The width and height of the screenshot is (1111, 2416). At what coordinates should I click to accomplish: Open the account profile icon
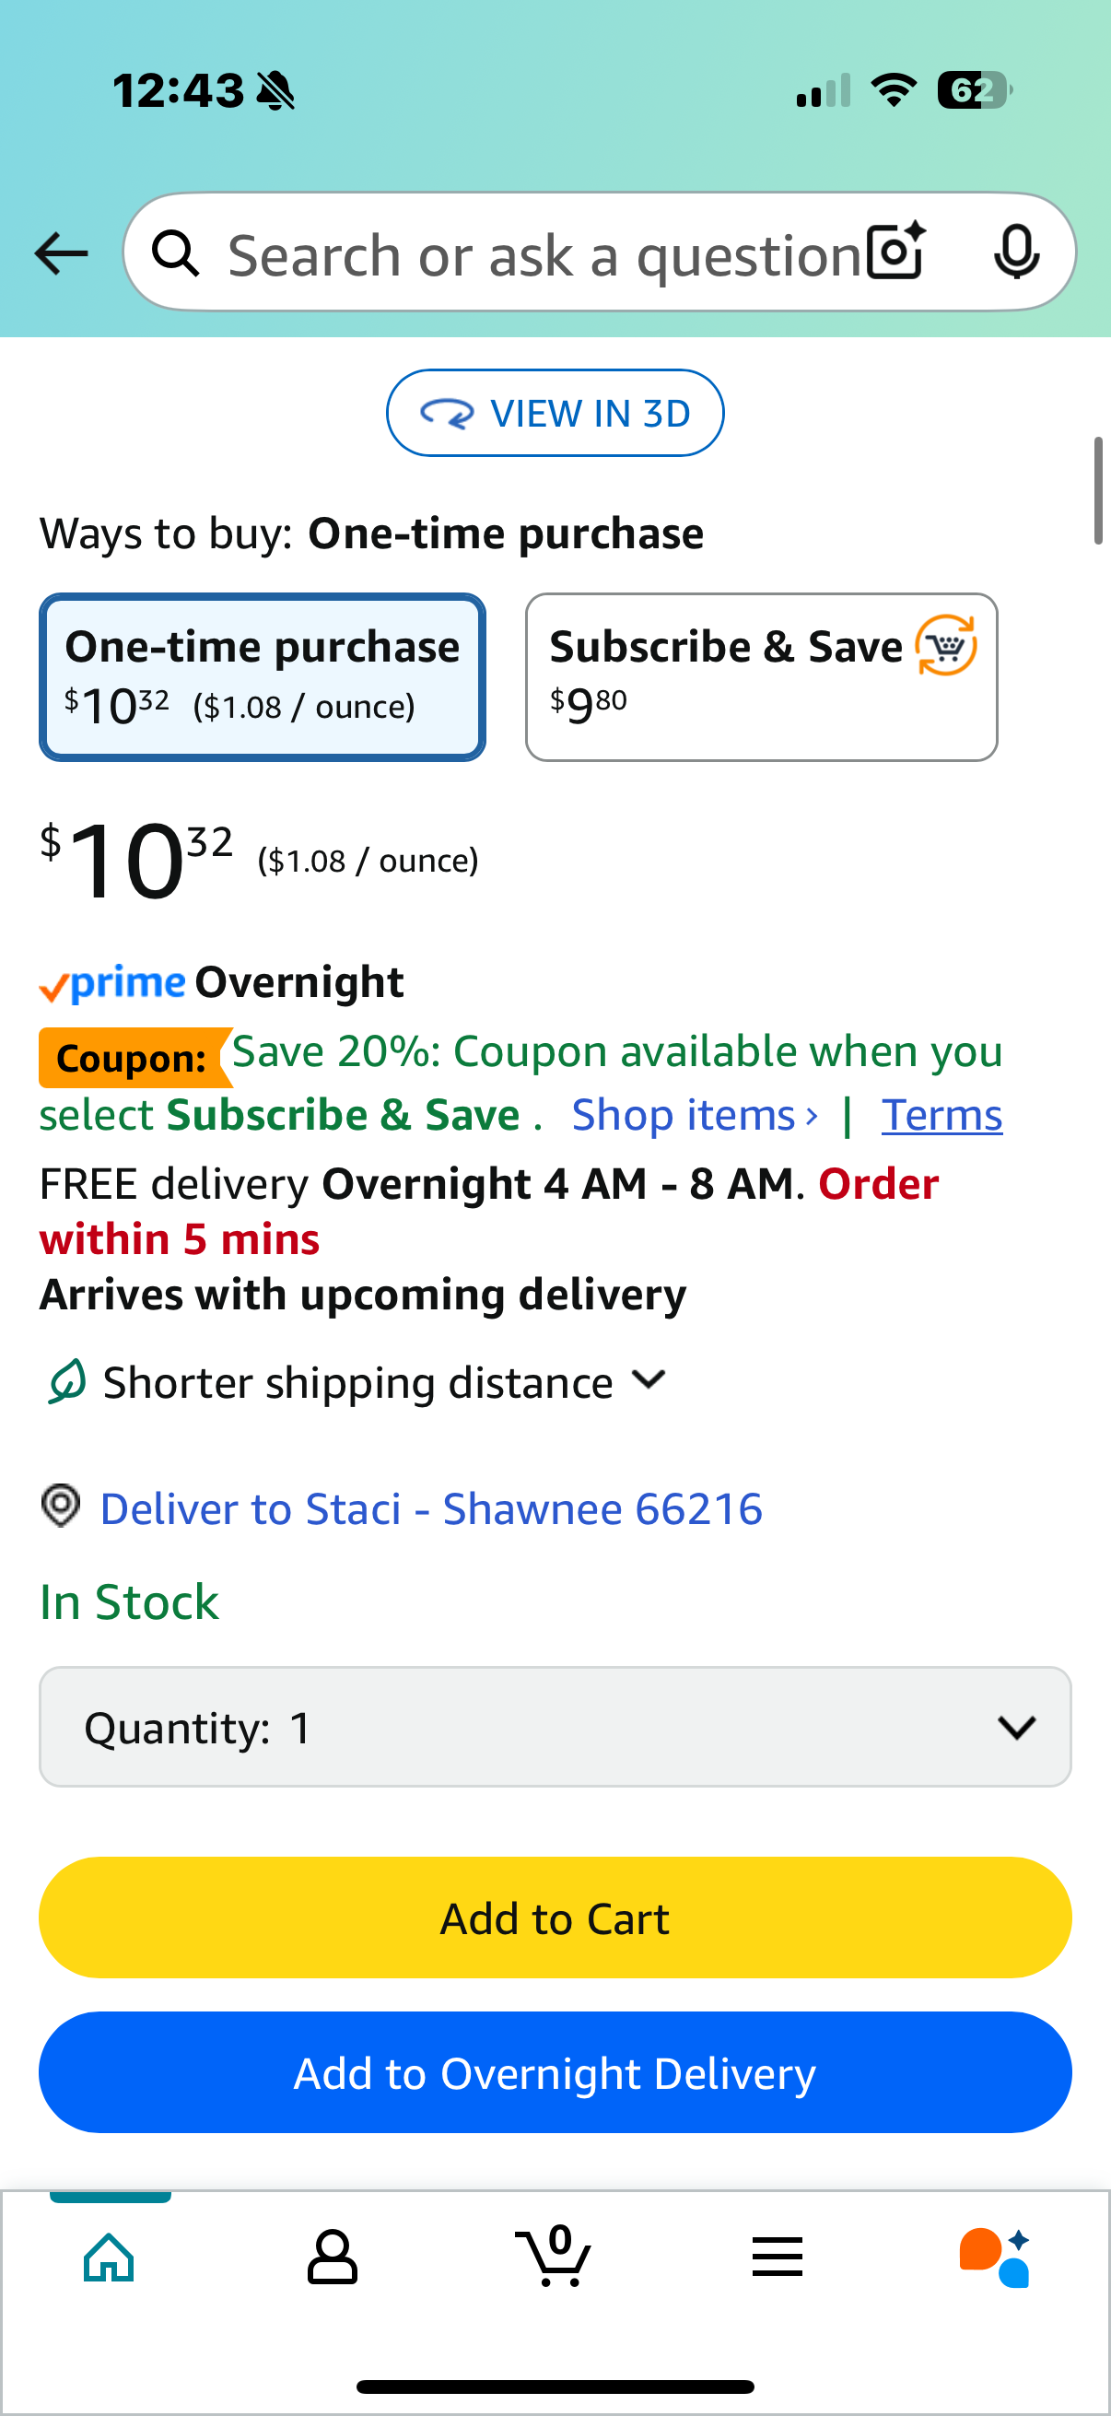(332, 2257)
